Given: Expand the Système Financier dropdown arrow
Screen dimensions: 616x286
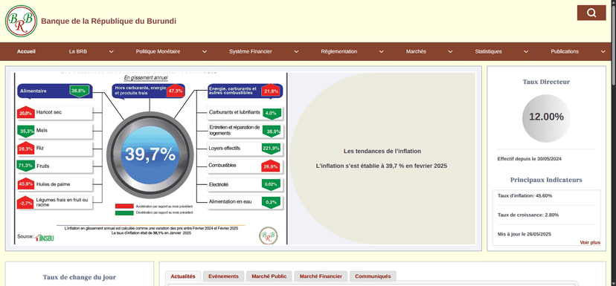Looking at the screenshot, I should pos(296,51).
